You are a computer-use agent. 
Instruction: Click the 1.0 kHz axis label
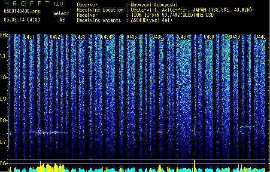coord(3,78)
